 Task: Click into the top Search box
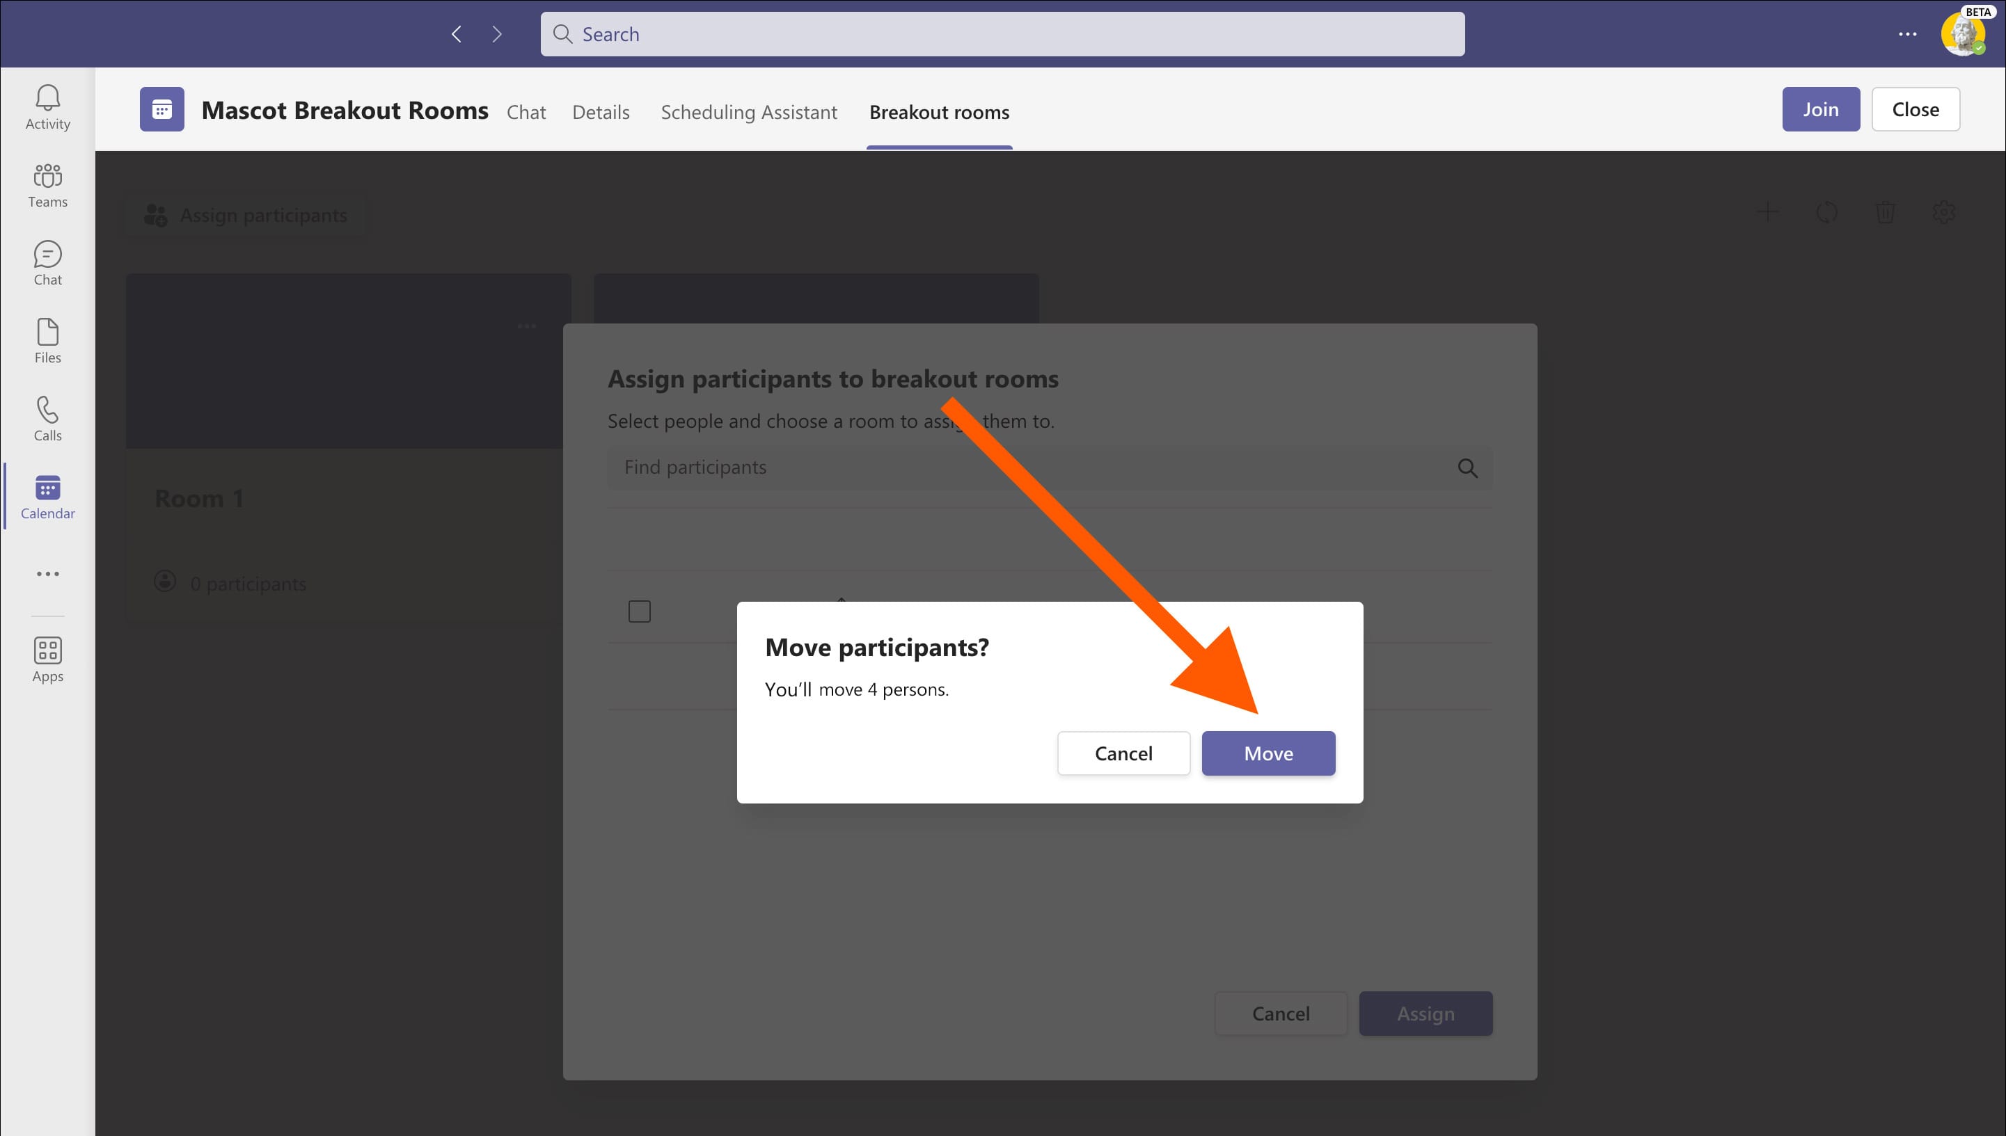point(1002,34)
